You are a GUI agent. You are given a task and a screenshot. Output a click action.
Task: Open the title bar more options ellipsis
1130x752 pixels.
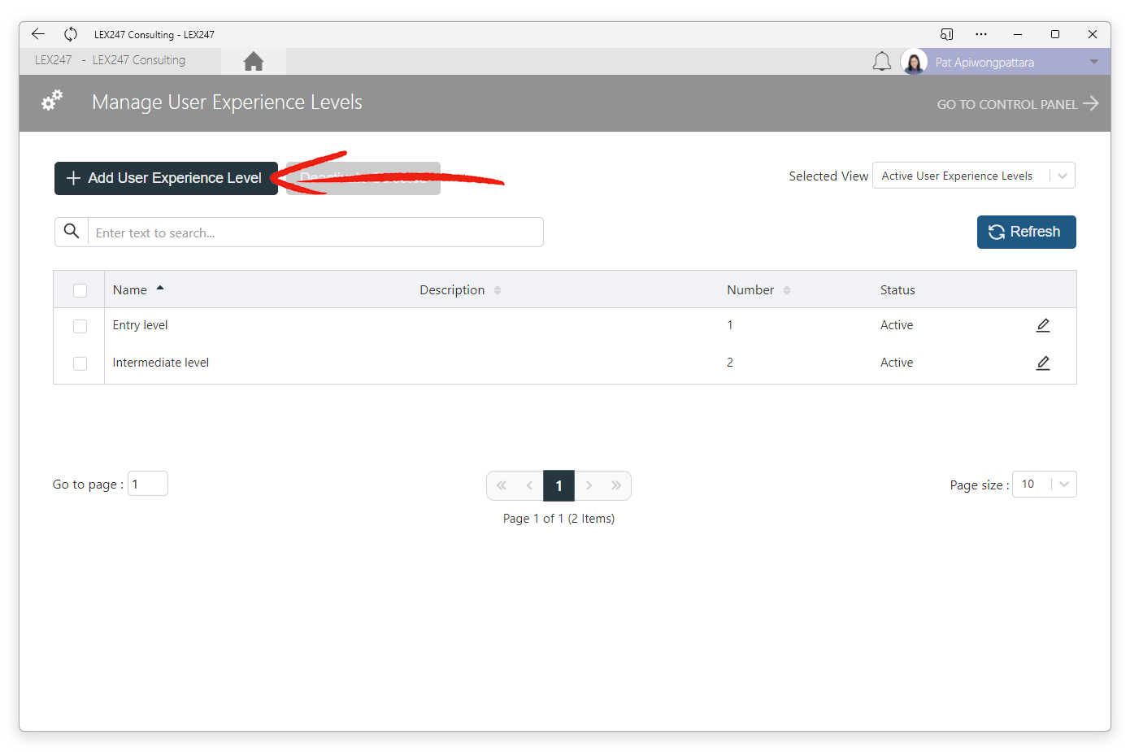coord(981,34)
